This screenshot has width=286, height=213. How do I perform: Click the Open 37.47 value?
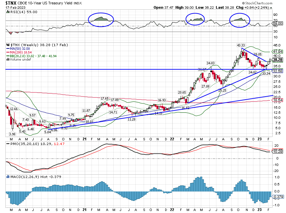(163, 8)
